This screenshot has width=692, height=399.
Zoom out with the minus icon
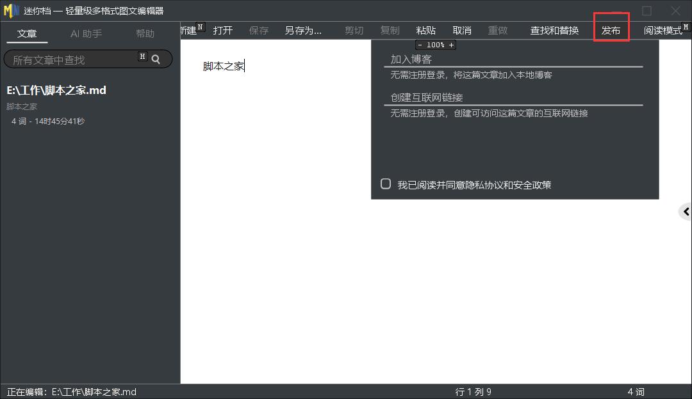point(420,45)
